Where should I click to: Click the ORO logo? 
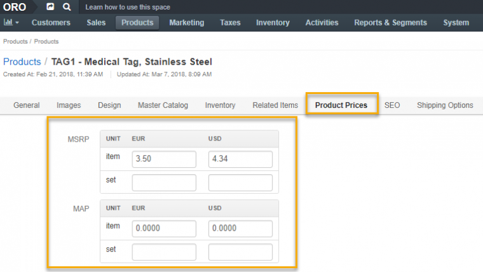15,7
